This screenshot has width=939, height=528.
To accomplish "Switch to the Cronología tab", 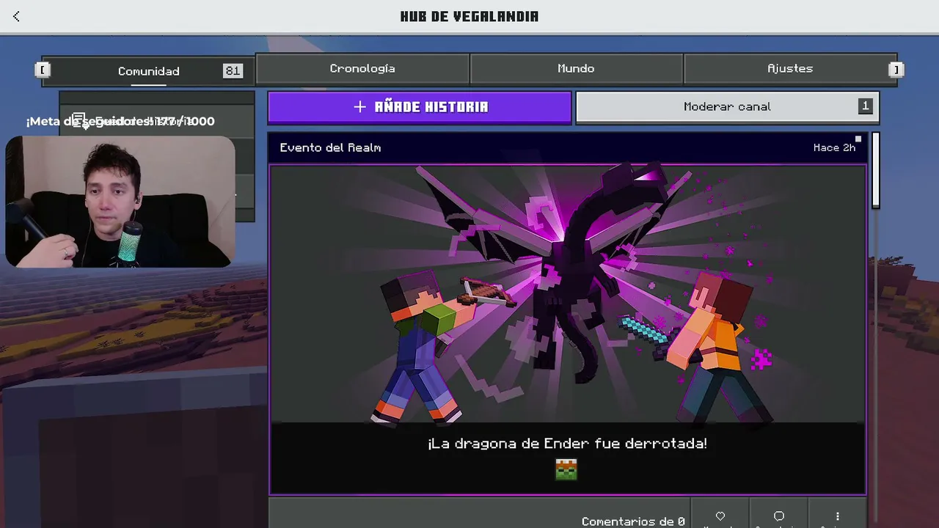I will (362, 68).
